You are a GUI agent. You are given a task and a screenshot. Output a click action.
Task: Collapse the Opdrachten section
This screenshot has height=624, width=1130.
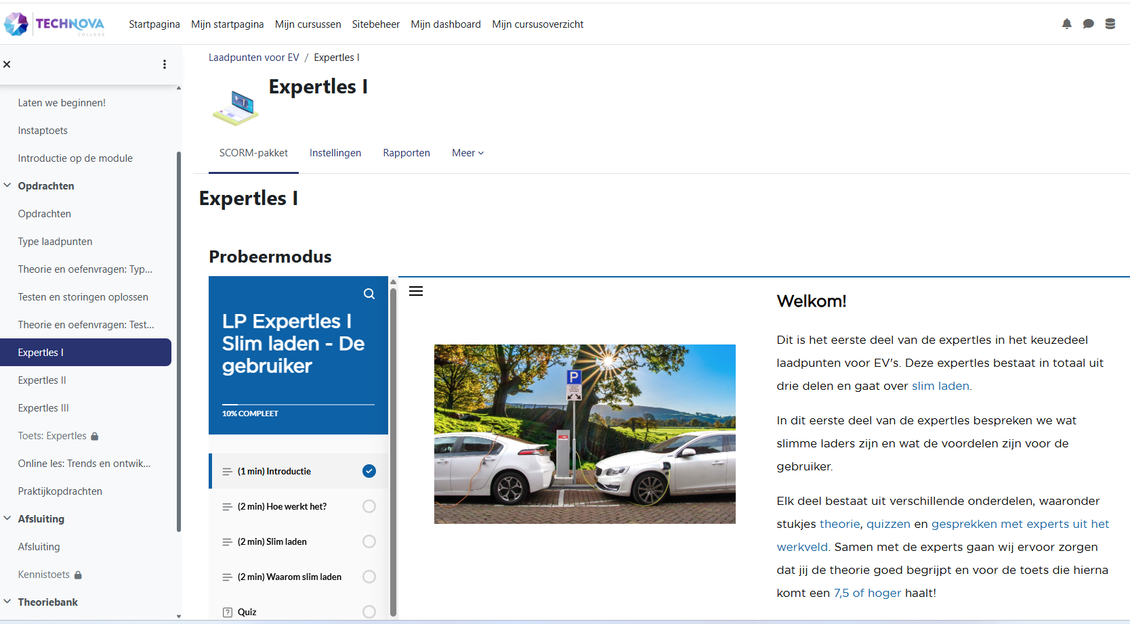[7, 185]
